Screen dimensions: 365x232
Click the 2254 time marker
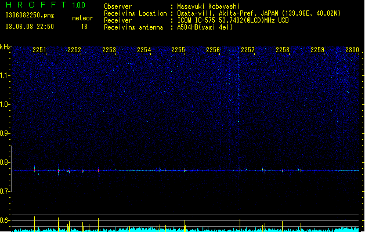click(144, 50)
